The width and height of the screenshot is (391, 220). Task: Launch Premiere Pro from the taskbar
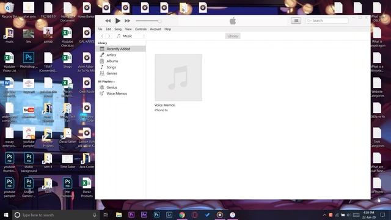(x=131, y=215)
